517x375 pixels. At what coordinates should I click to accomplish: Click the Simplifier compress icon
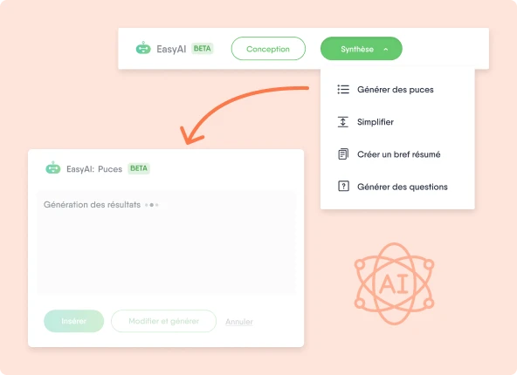343,122
